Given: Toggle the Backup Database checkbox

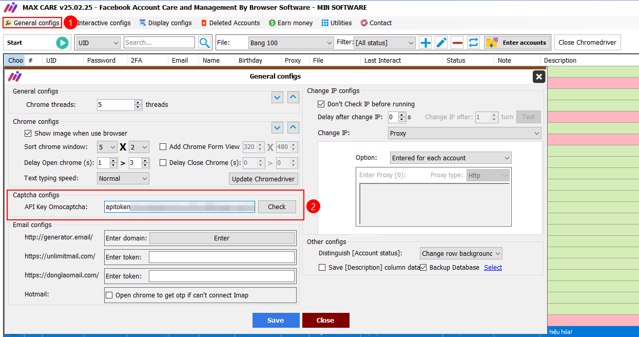Looking at the screenshot, I should [423, 267].
